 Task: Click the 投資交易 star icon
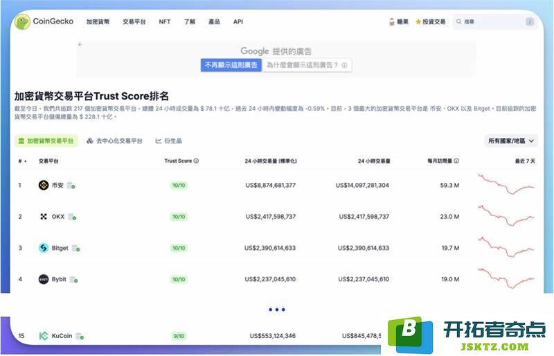[418, 22]
